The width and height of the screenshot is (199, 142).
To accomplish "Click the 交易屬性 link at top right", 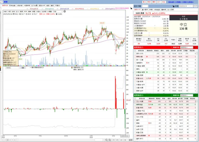I will click(x=178, y=2).
